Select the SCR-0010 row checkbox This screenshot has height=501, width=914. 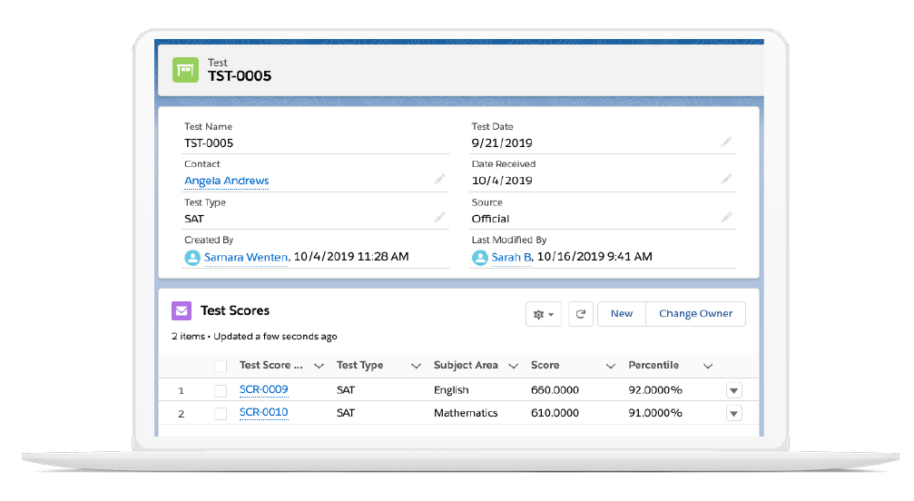tap(221, 413)
